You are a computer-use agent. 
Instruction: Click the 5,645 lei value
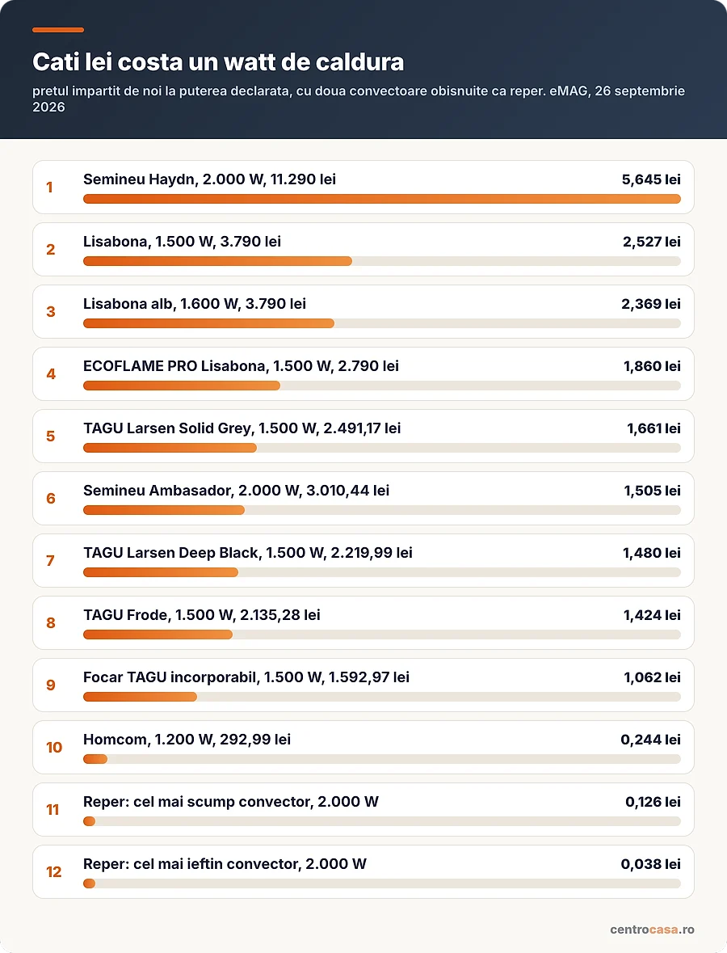[x=651, y=179]
